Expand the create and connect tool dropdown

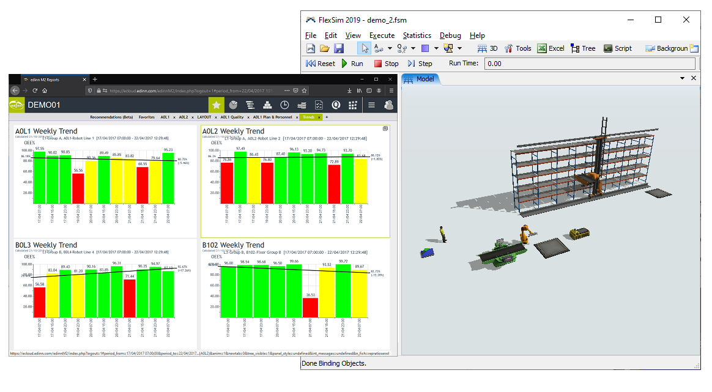tap(459, 48)
